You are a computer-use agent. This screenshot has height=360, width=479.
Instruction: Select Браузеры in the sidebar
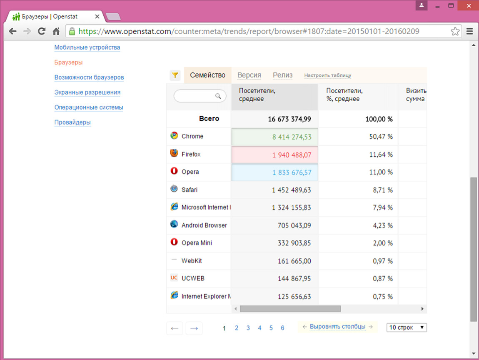pyautogui.click(x=68, y=62)
